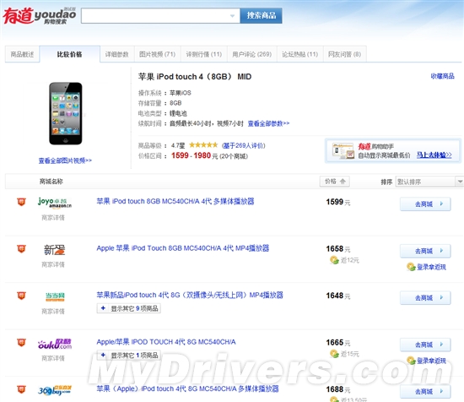Viewport: 464px width, 402px height.
Task: Click the iPod touch product thumbnail
Action: (66, 113)
